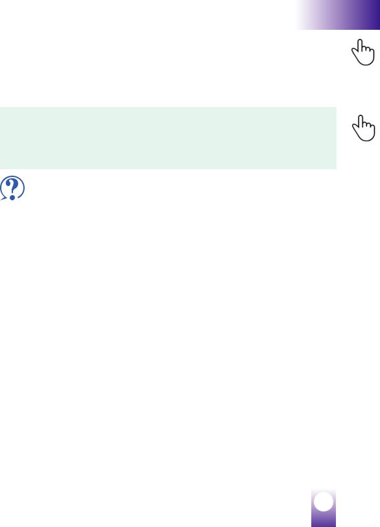This screenshot has width=380, height=527.
Task: Click the curved hook of the question mark
Action: click(x=12, y=184)
